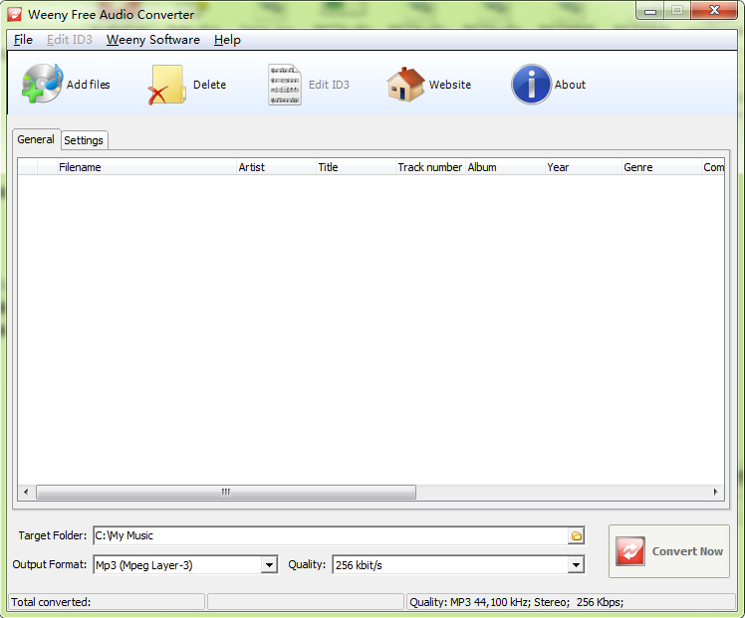Click the scrollbar right arrow
Viewport: 745px width, 618px height.
[x=715, y=492]
